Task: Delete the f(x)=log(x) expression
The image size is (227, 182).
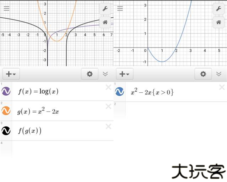Action: [108, 87]
